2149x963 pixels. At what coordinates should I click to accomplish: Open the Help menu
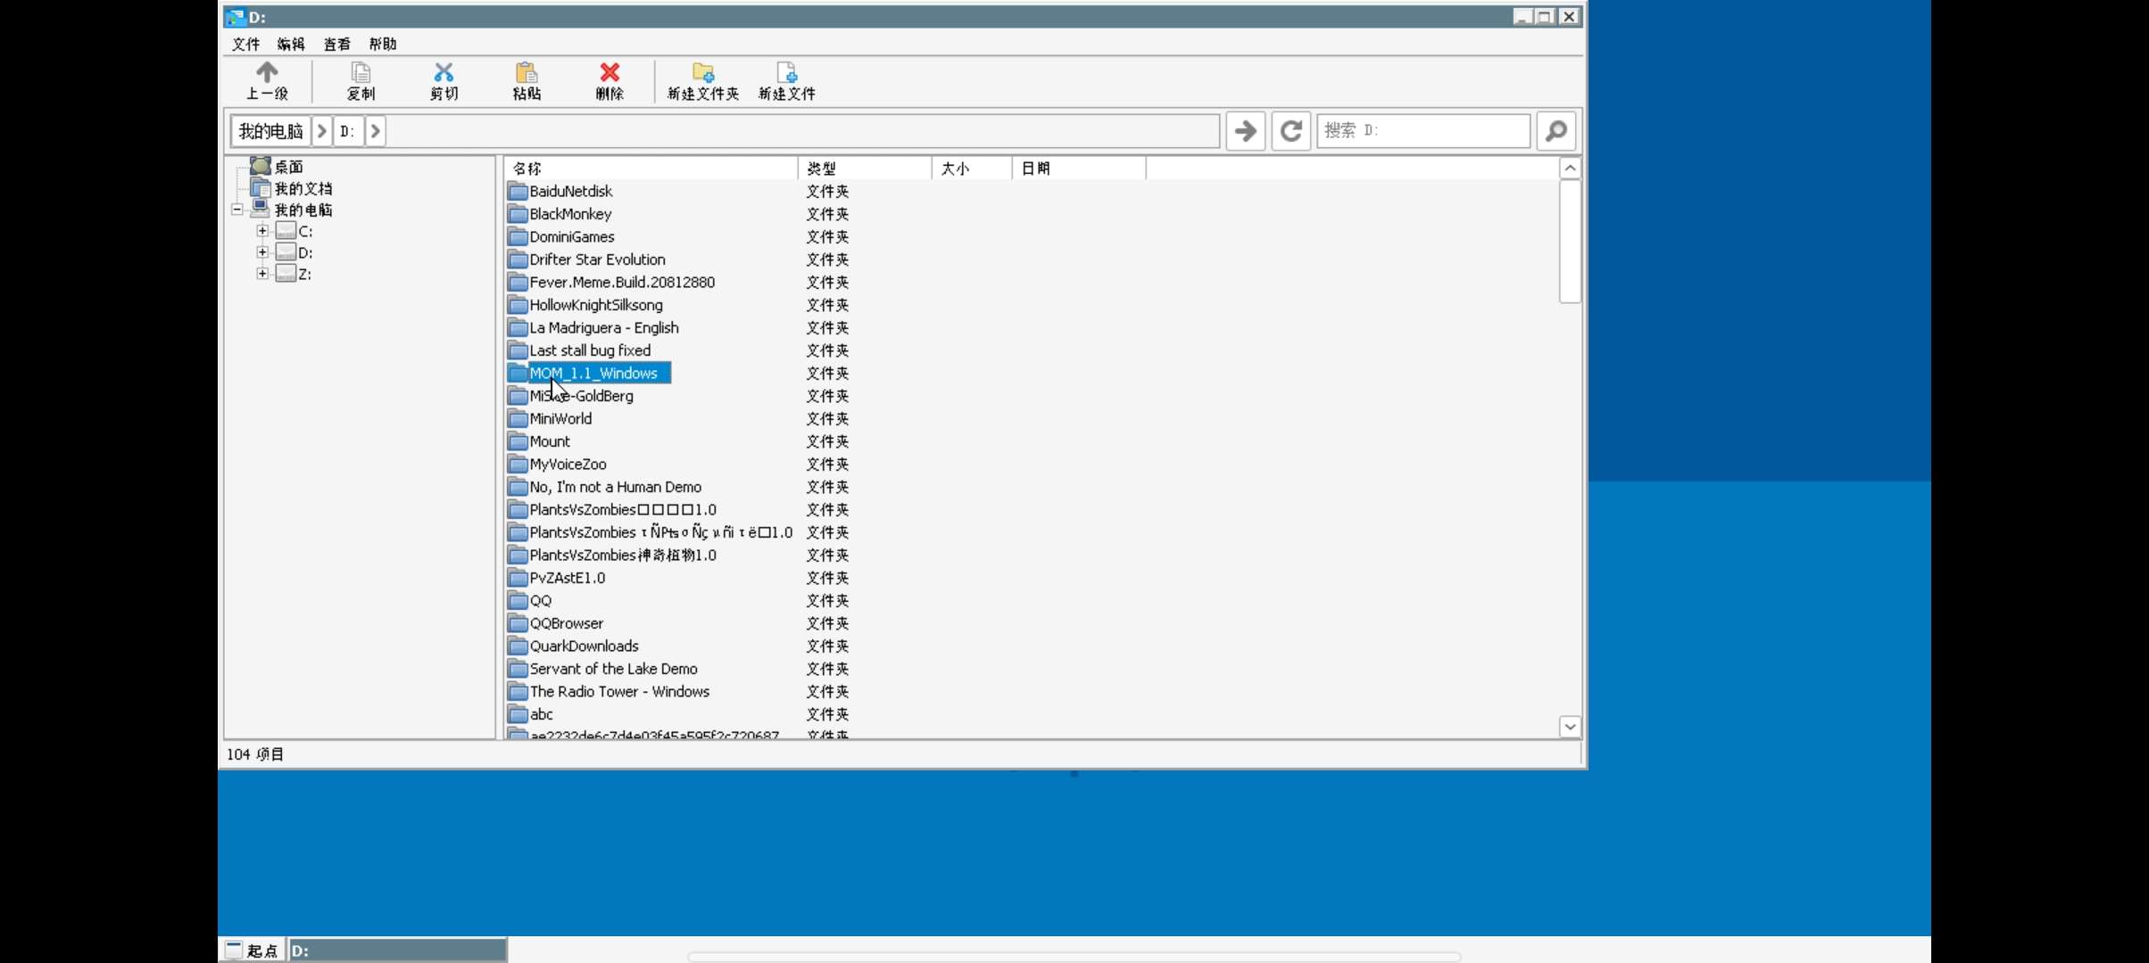[x=383, y=44]
